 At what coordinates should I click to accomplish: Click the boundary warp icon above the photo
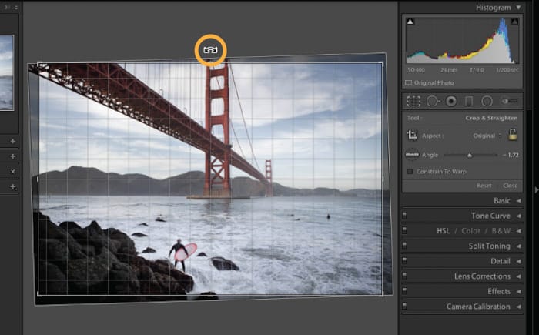click(x=210, y=49)
